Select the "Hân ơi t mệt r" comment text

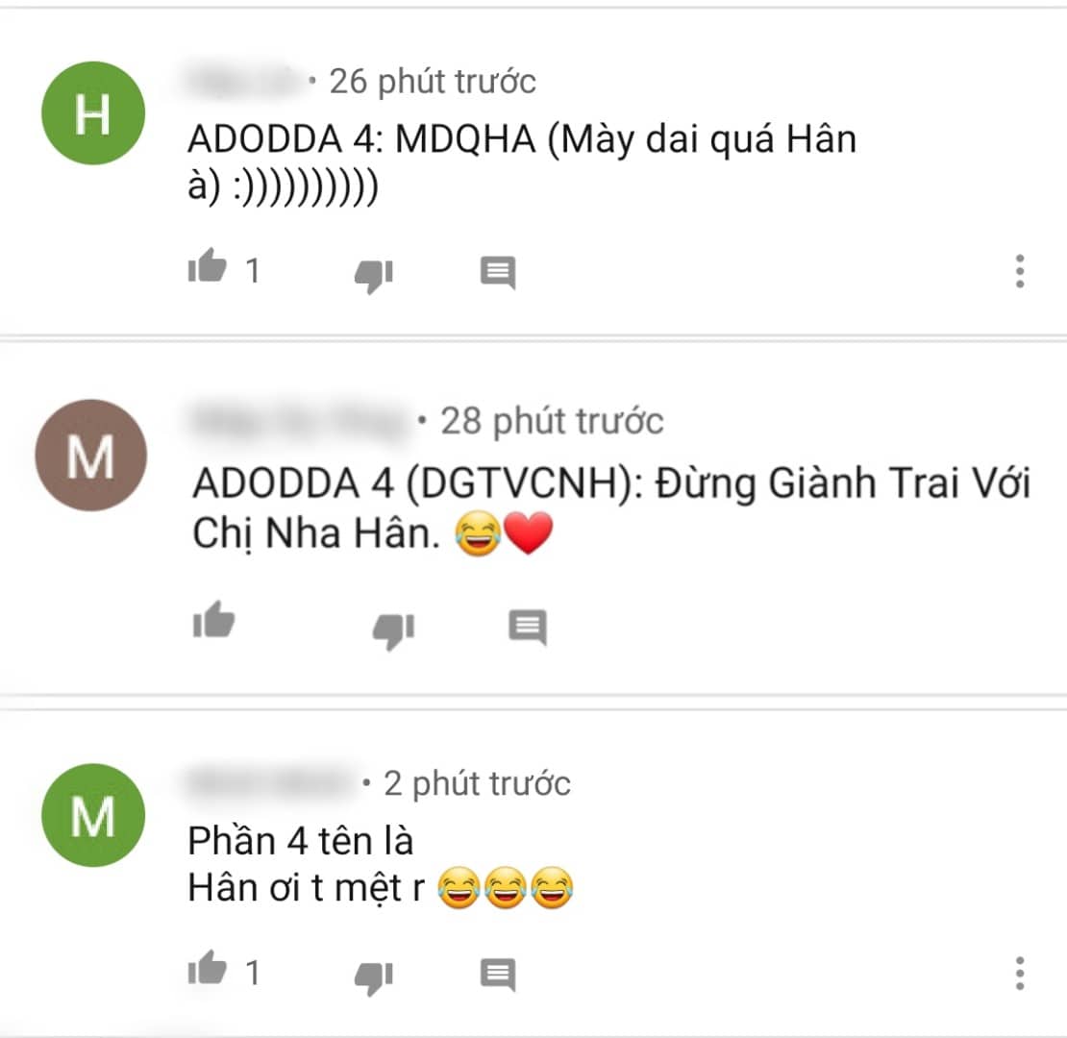pyautogui.click(x=307, y=888)
